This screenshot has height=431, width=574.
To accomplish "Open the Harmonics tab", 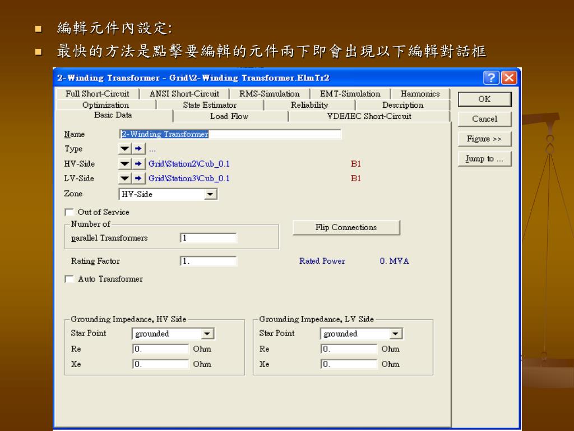I will (x=420, y=94).
